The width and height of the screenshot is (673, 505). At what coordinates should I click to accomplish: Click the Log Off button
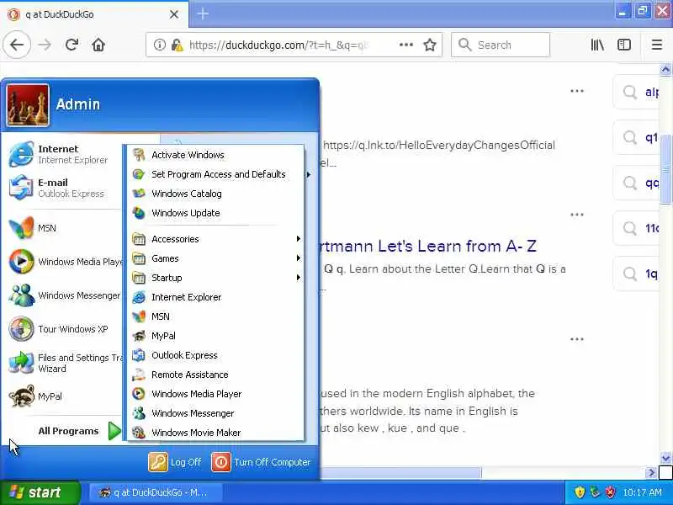click(175, 462)
